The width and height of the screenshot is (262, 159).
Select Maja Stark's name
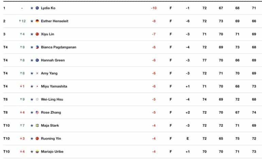click(x=50, y=126)
